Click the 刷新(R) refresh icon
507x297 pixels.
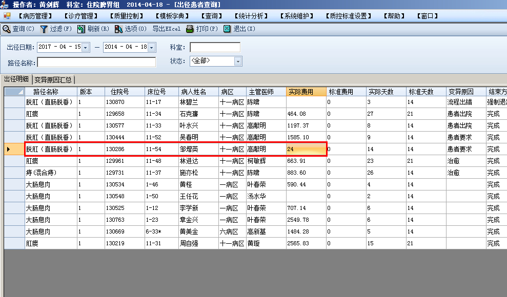(x=81, y=29)
